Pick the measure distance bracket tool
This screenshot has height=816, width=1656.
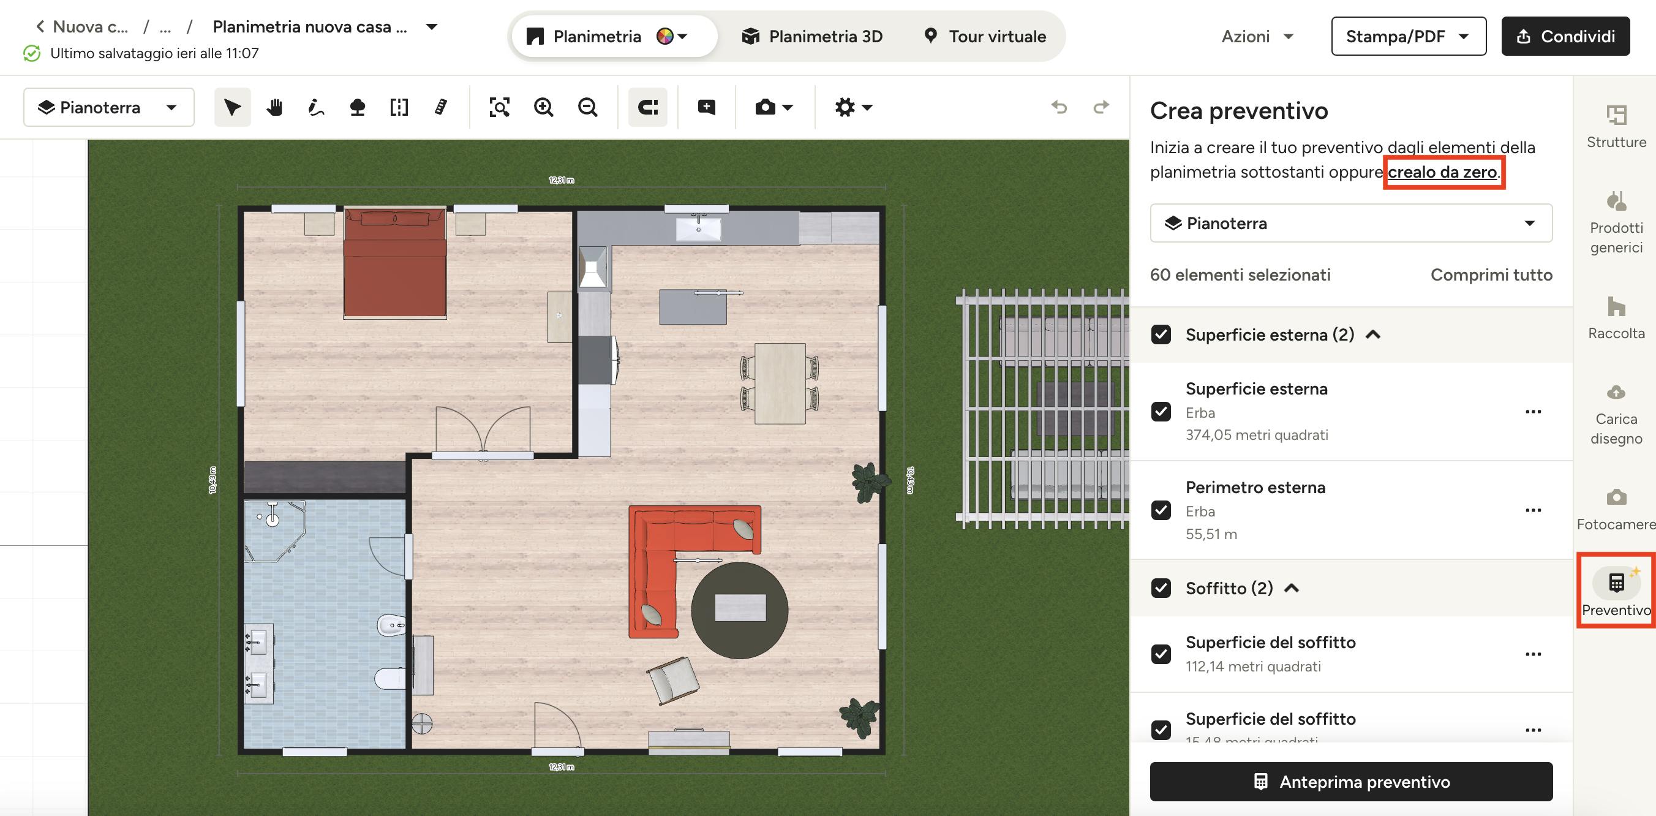(399, 107)
